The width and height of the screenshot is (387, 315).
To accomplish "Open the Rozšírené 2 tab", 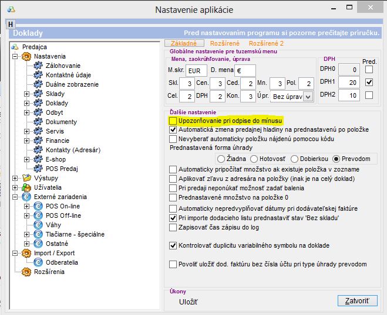I will tap(266, 43).
